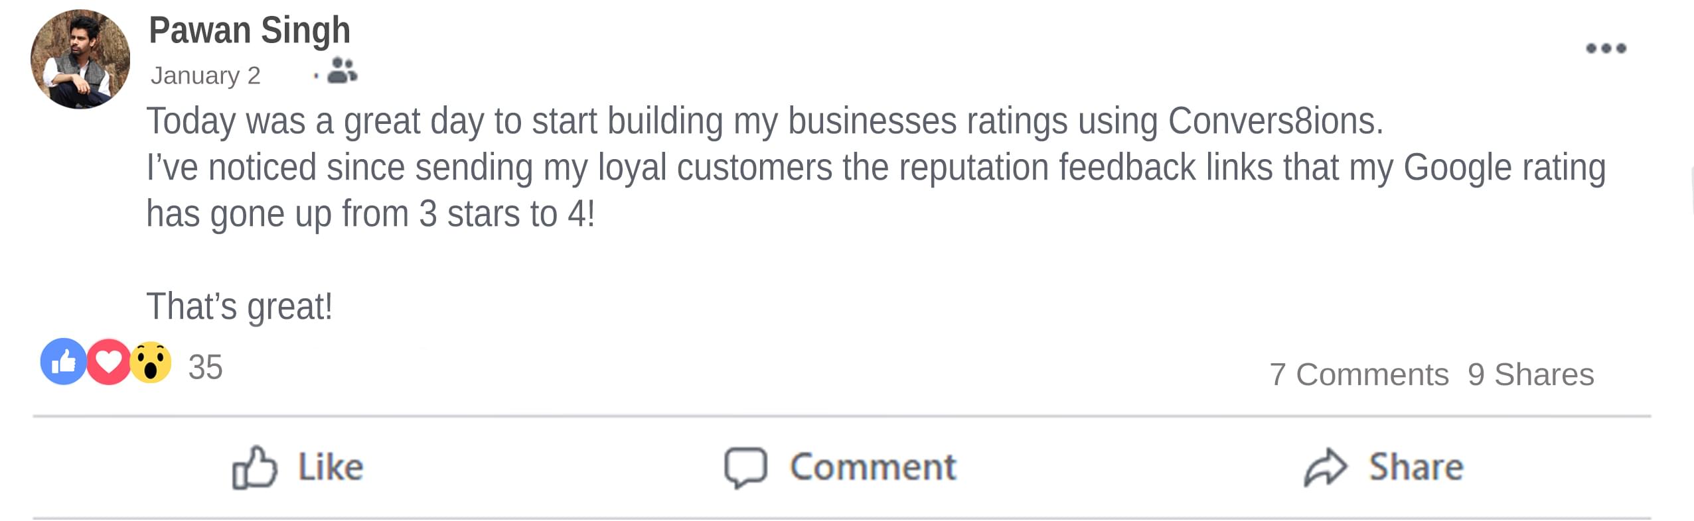Image resolution: width=1694 pixels, height=521 pixels.
Task: Click the speech bubble icon beside Comment
Action: (x=745, y=467)
